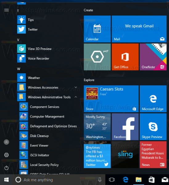The height and width of the screenshot is (185, 169).
Task: Open the Calendar tile
Action: click(x=97, y=29)
